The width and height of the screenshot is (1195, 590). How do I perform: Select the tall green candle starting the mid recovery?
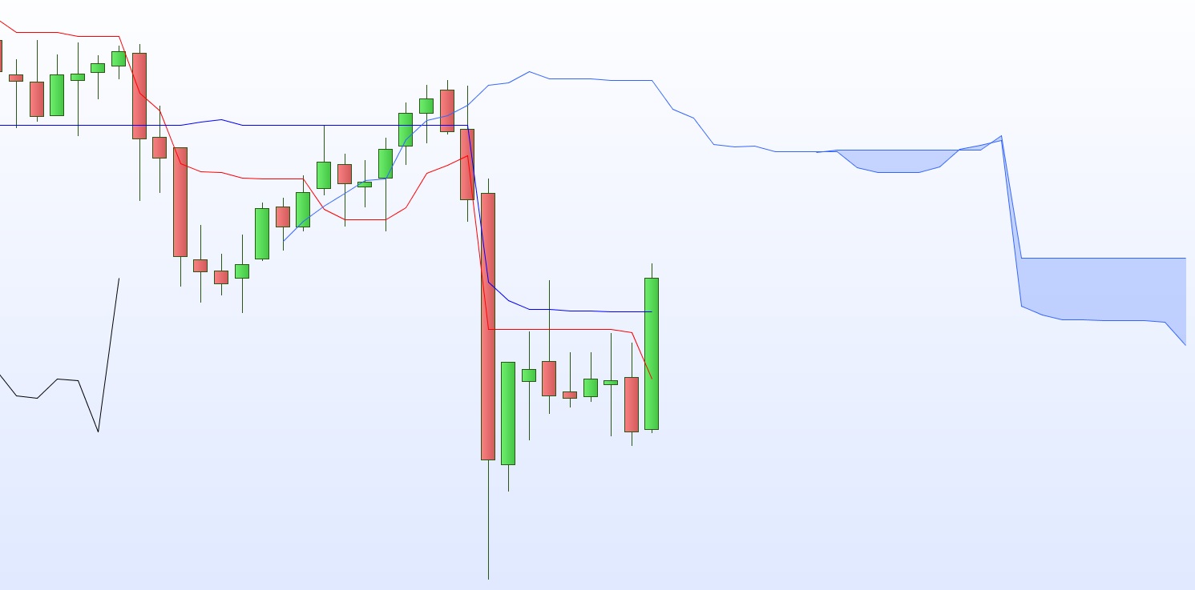tap(262, 234)
